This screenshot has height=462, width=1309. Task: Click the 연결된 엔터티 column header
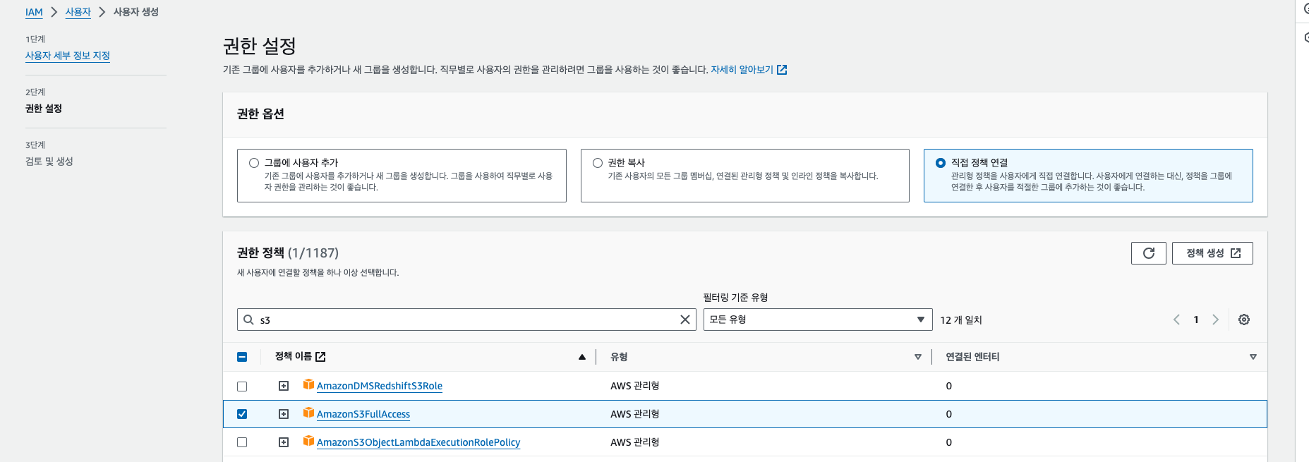[x=972, y=357]
